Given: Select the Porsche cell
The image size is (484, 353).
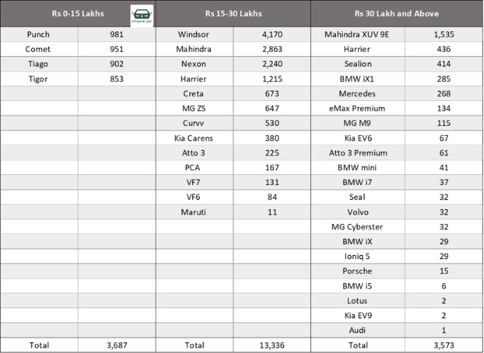Looking at the screenshot, I should point(358,271).
